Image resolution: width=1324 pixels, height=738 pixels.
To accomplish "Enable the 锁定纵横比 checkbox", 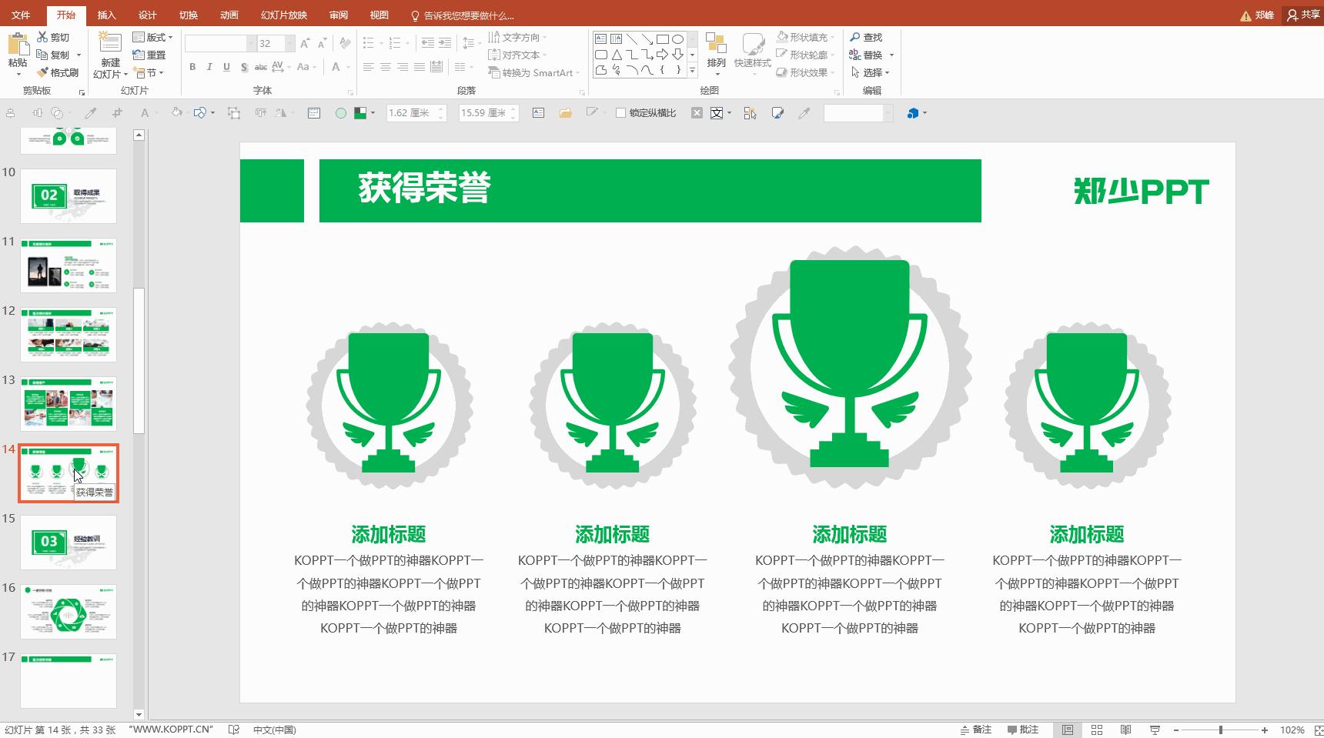I will click(620, 112).
